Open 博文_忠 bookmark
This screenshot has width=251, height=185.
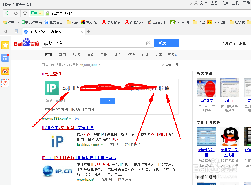[89, 22]
